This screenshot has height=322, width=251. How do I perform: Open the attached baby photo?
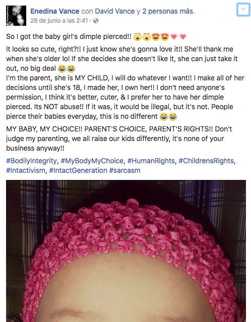[x=126, y=251]
